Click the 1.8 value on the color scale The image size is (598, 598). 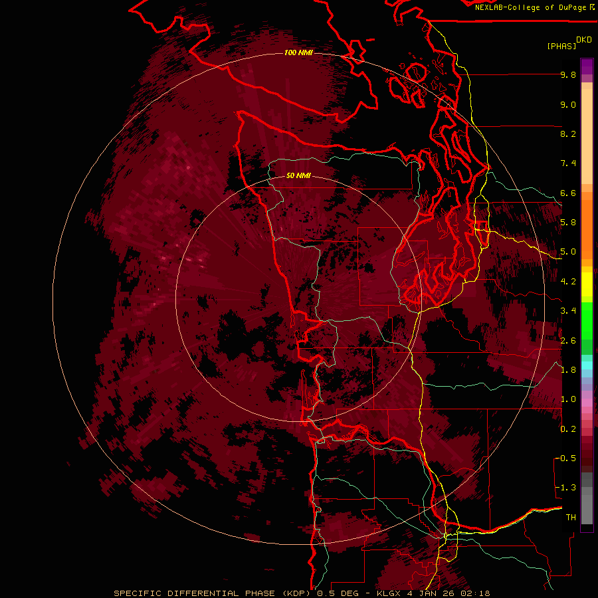568,370
